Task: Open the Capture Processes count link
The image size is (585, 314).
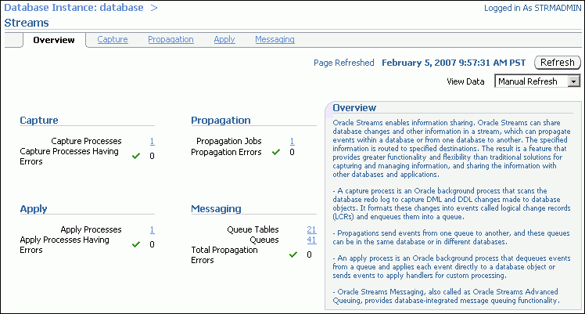Action: pos(153,141)
